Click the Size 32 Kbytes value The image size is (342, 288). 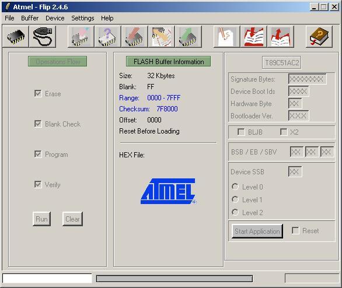tap(161, 76)
